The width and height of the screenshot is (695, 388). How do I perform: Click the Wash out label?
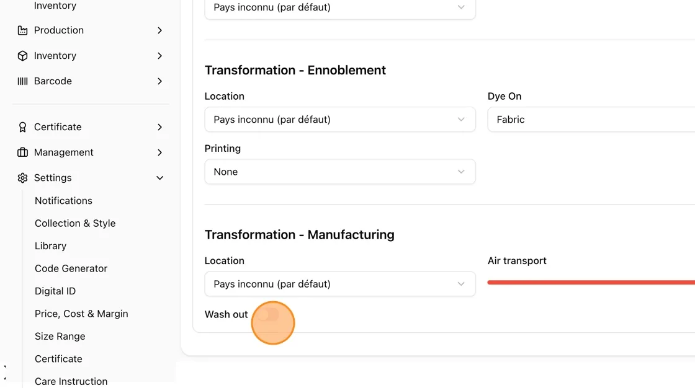click(x=226, y=314)
